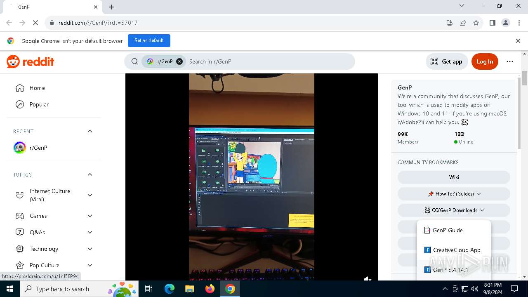Open r/GenP community avatar in Recent
The width and height of the screenshot is (528, 297).
[x=19, y=148]
